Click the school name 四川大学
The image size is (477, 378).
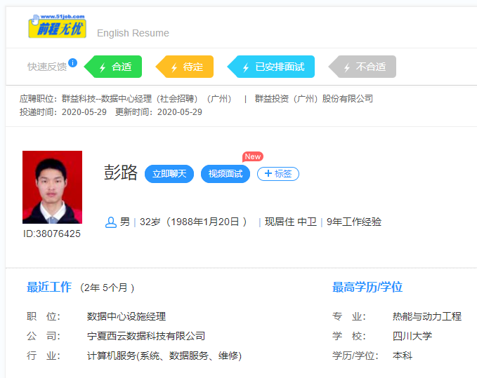pyautogui.click(x=412, y=336)
